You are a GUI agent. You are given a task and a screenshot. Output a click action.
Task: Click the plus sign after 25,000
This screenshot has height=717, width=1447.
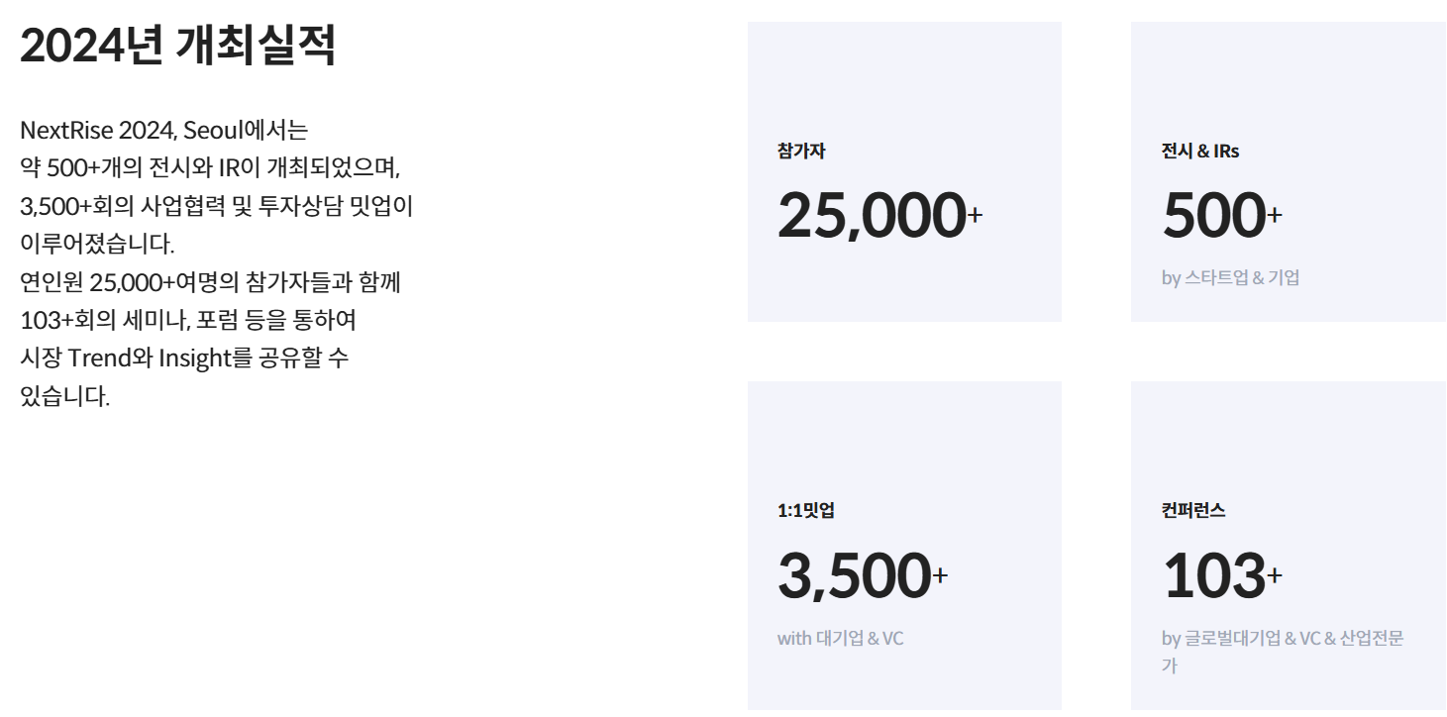(975, 214)
